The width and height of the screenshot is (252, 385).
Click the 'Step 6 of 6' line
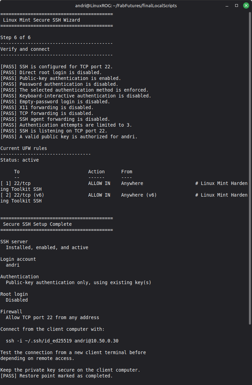(x=15, y=37)
